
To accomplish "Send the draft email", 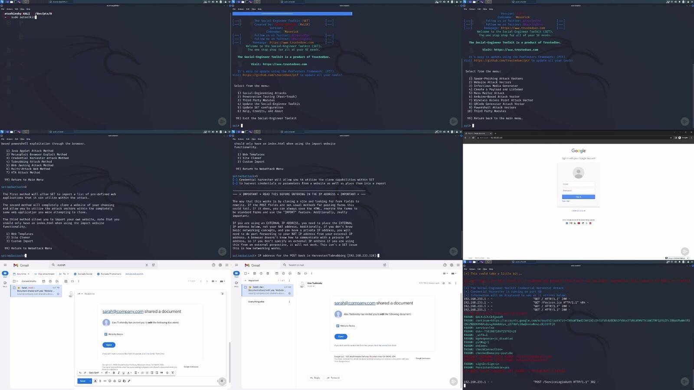I will (83, 381).
